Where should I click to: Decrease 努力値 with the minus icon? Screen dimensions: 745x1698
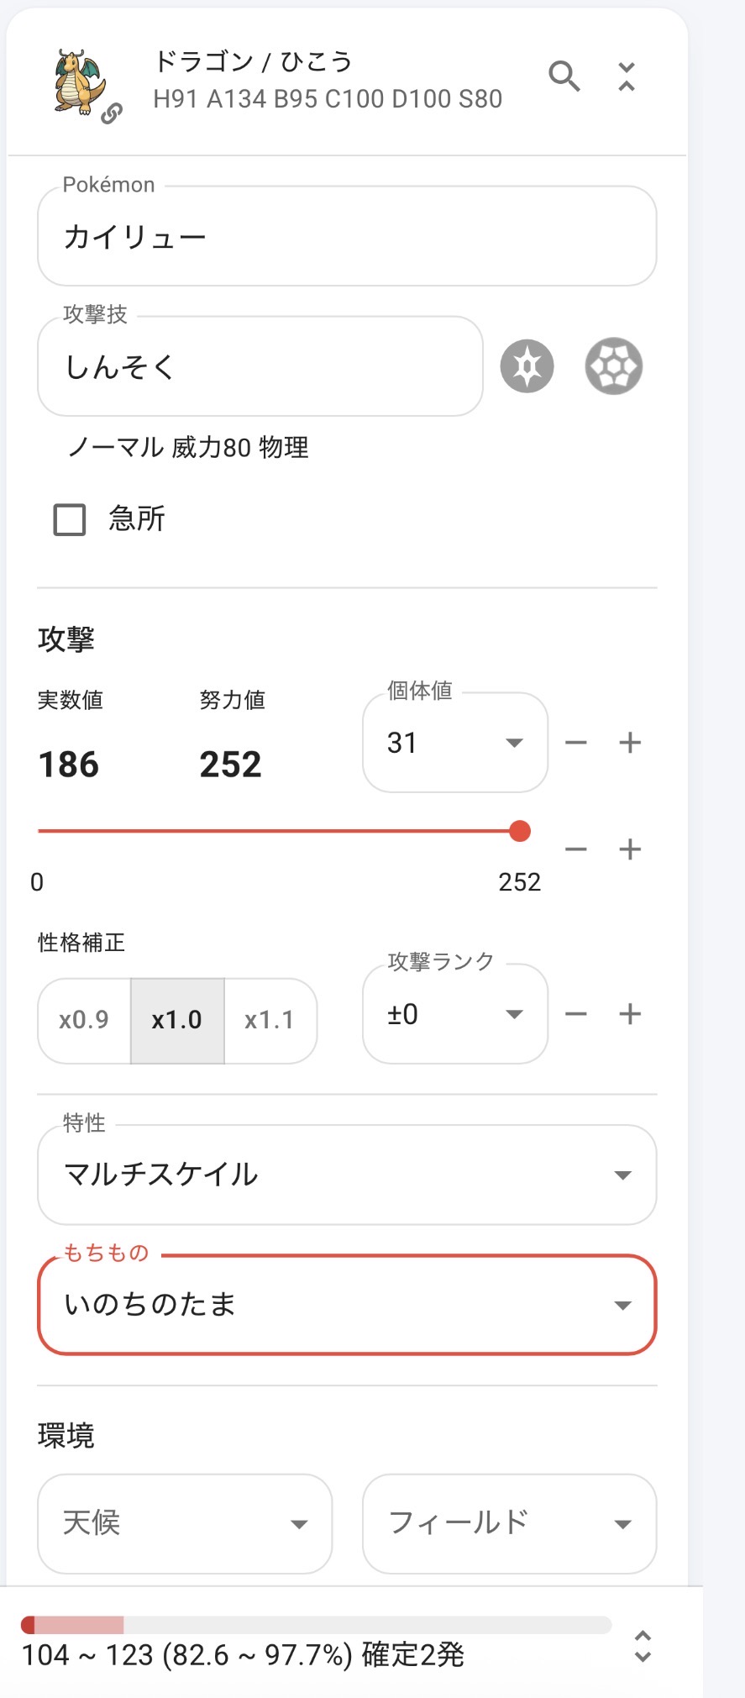pyautogui.click(x=576, y=849)
